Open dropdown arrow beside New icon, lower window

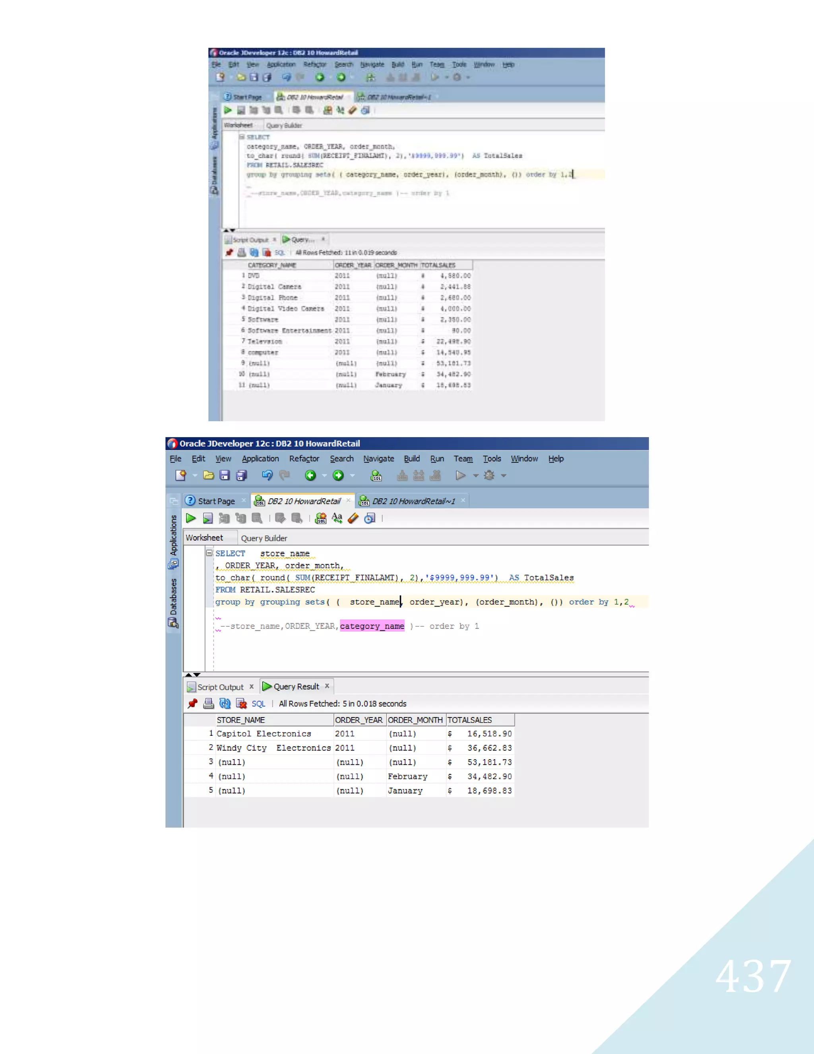[x=195, y=476]
